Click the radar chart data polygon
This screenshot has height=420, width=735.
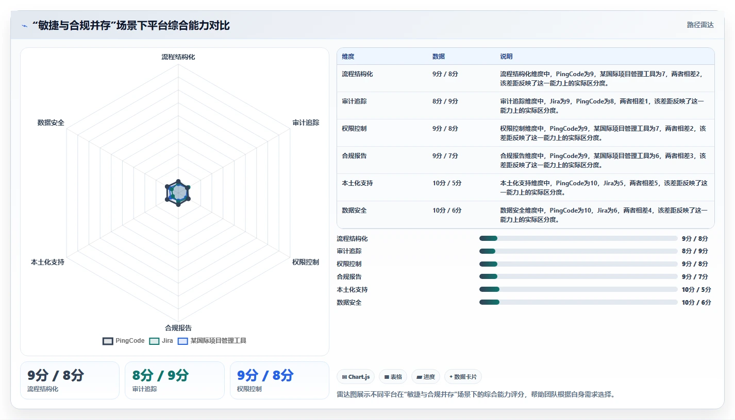click(178, 193)
